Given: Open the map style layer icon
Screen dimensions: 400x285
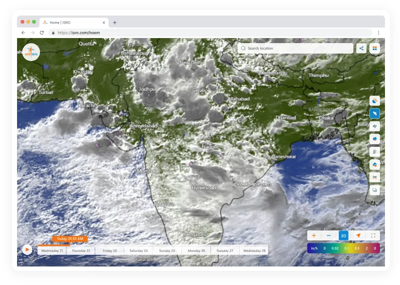Looking at the screenshot, I should (x=374, y=177).
